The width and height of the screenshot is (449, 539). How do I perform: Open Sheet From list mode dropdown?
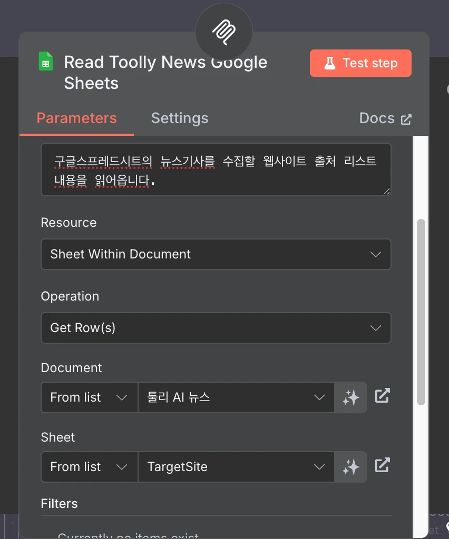[x=89, y=467]
